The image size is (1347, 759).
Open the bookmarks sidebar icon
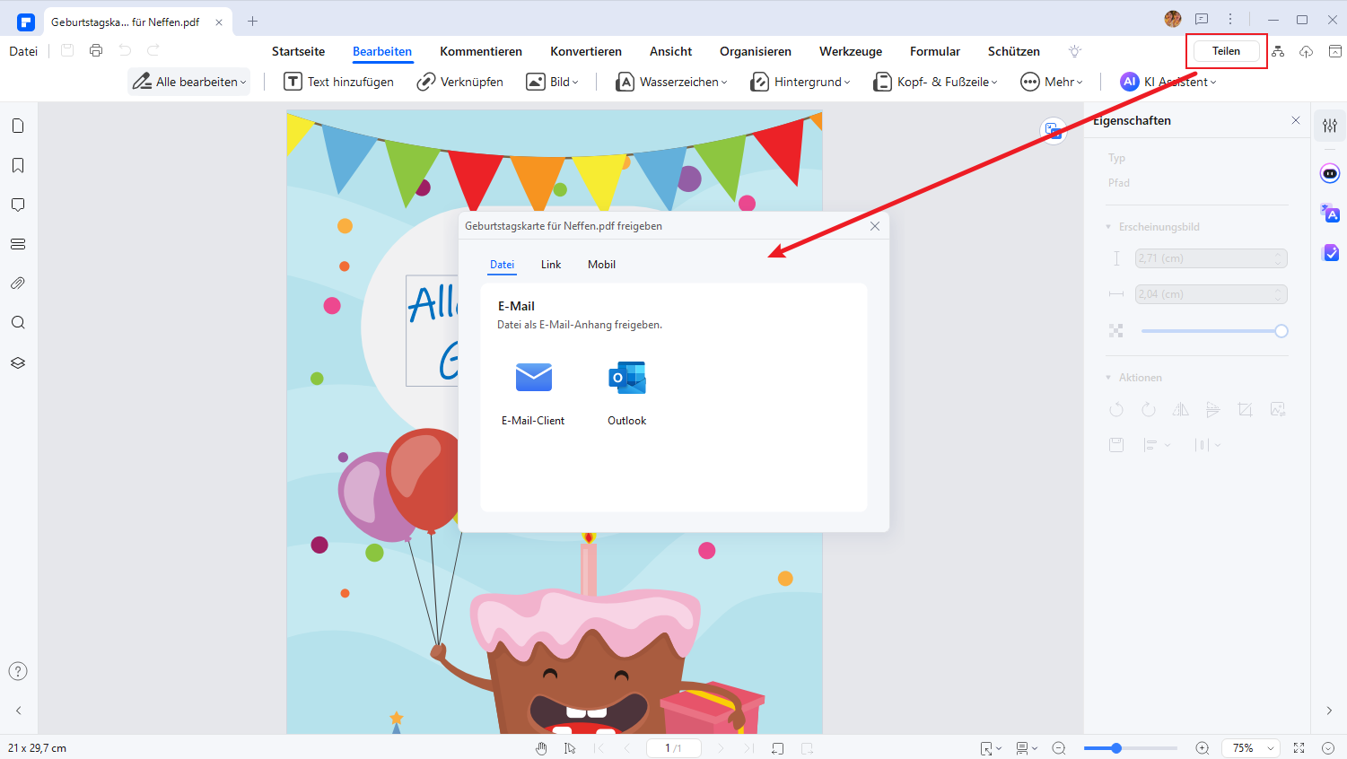(x=18, y=165)
